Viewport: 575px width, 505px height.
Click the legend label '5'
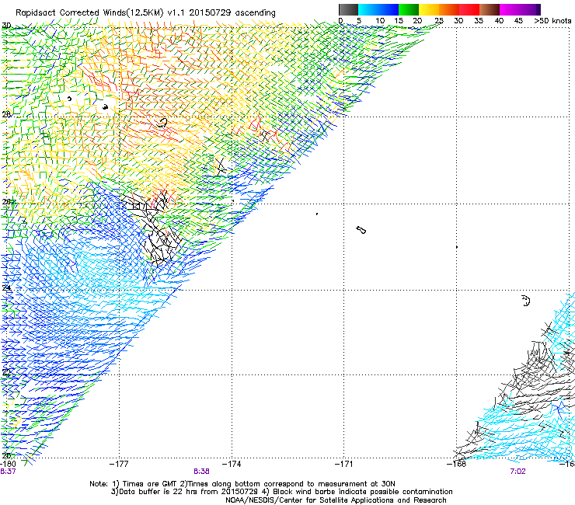359,21
